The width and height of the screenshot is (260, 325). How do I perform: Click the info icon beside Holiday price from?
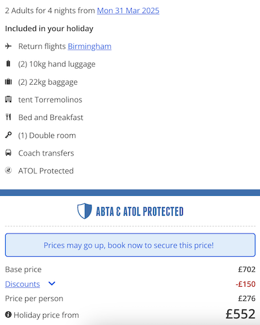click(8, 315)
